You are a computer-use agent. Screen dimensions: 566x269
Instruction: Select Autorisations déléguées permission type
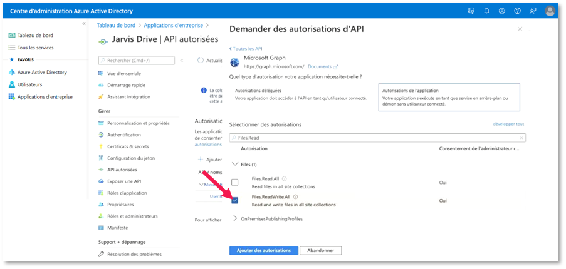point(301,94)
